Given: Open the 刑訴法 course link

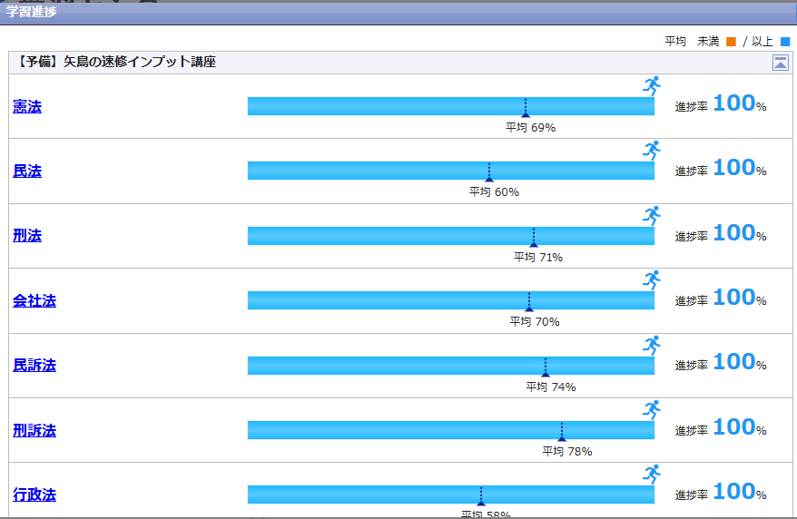Looking at the screenshot, I should (34, 430).
